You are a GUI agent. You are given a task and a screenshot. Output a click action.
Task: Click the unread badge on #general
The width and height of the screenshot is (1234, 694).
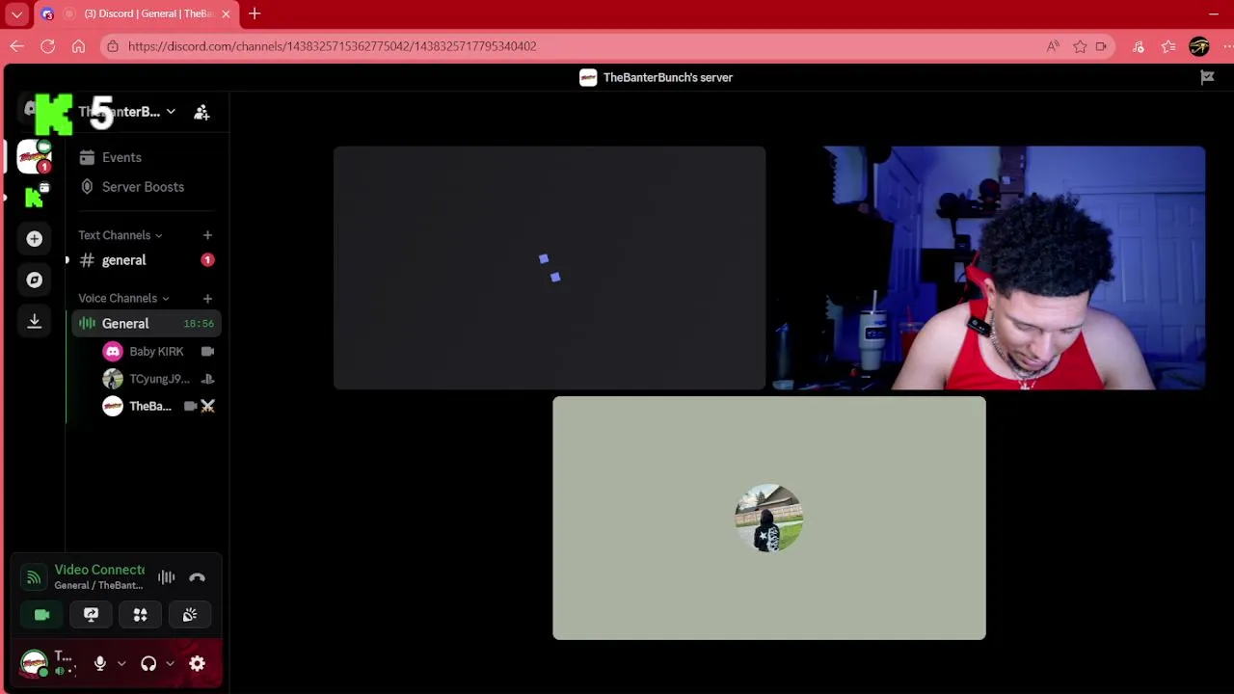click(x=207, y=260)
